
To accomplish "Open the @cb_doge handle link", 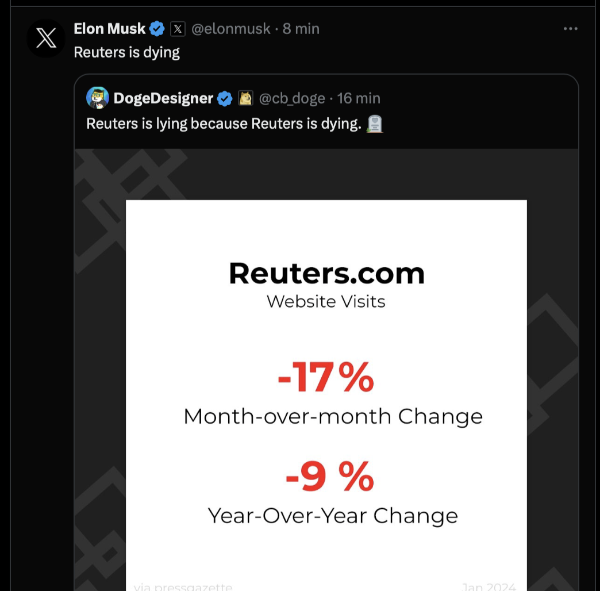I will (x=292, y=98).
